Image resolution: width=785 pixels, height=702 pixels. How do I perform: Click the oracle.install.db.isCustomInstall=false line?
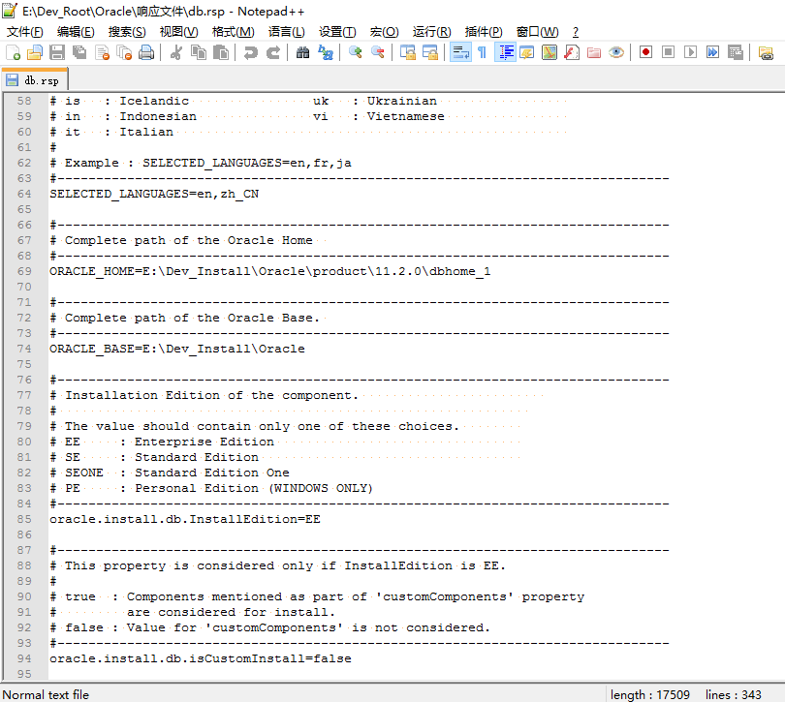pos(201,658)
